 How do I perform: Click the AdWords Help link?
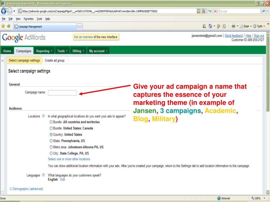point(248,36)
